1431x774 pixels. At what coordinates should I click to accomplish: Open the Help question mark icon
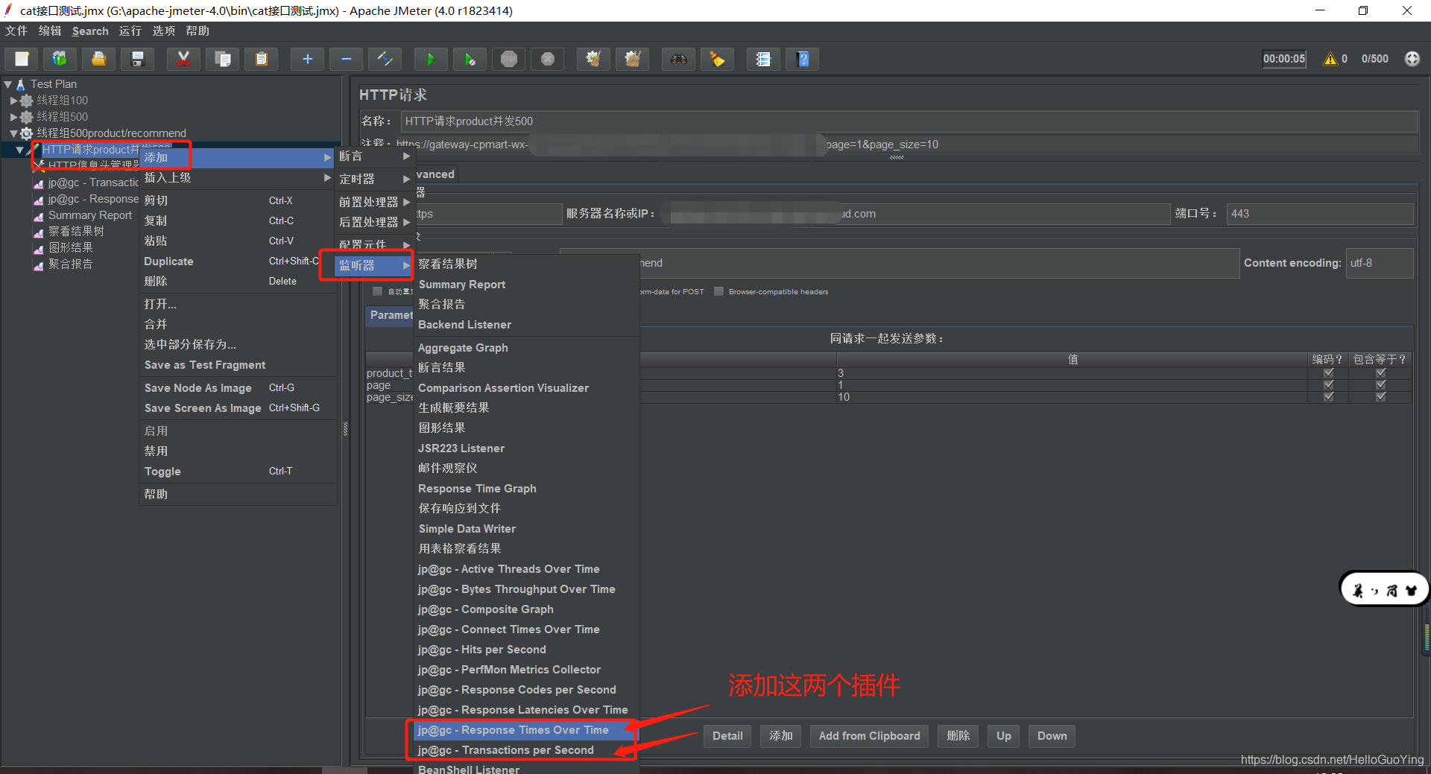click(803, 59)
